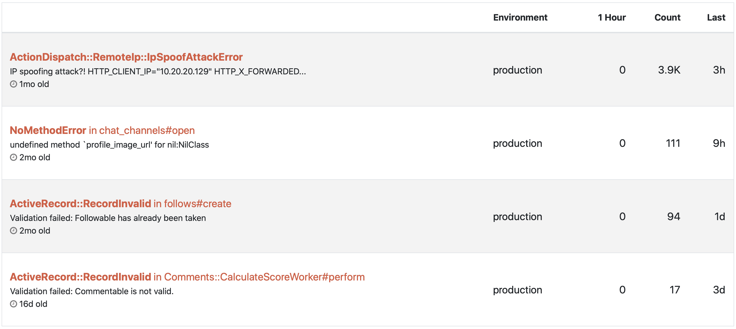
Task: Click the "3d" last-seen value
Action: pos(719,290)
